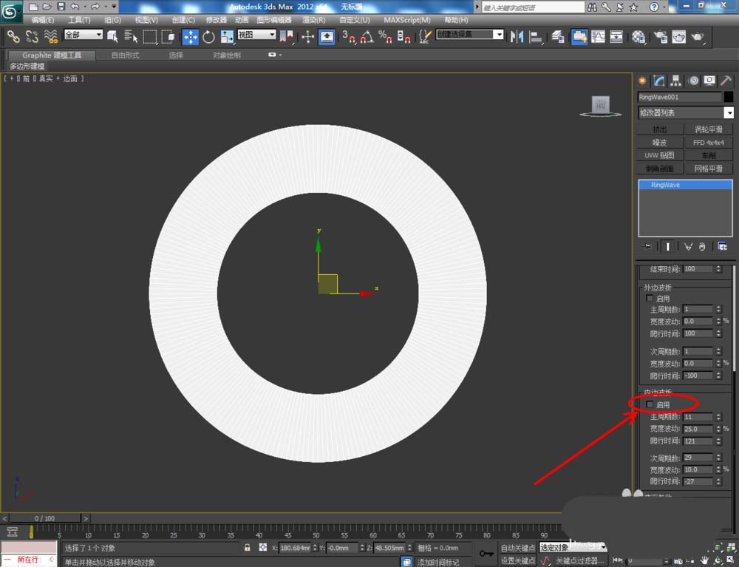The image size is (739, 567).
Task: Switch to the Hierarchy panel icon
Action: pyautogui.click(x=676, y=81)
